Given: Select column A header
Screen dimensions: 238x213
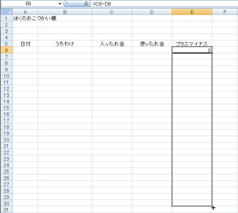Looking at the screenshot, I should pyautogui.click(x=25, y=12).
